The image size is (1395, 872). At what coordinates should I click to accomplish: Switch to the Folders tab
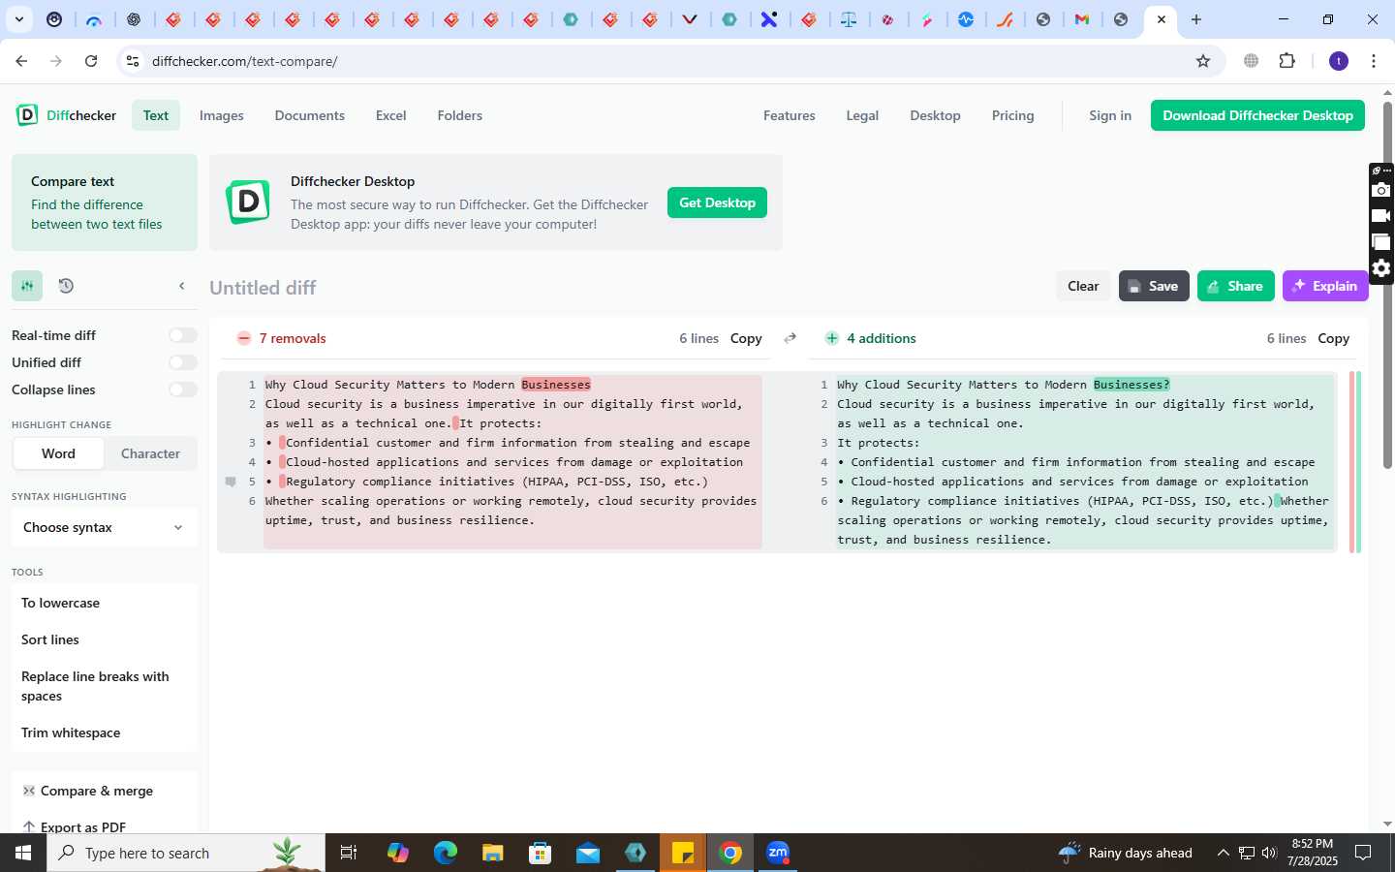point(459,115)
